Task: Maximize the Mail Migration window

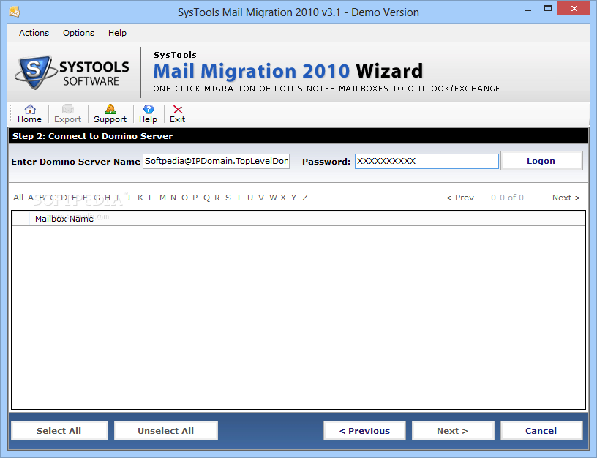Action: click(x=547, y=8)
